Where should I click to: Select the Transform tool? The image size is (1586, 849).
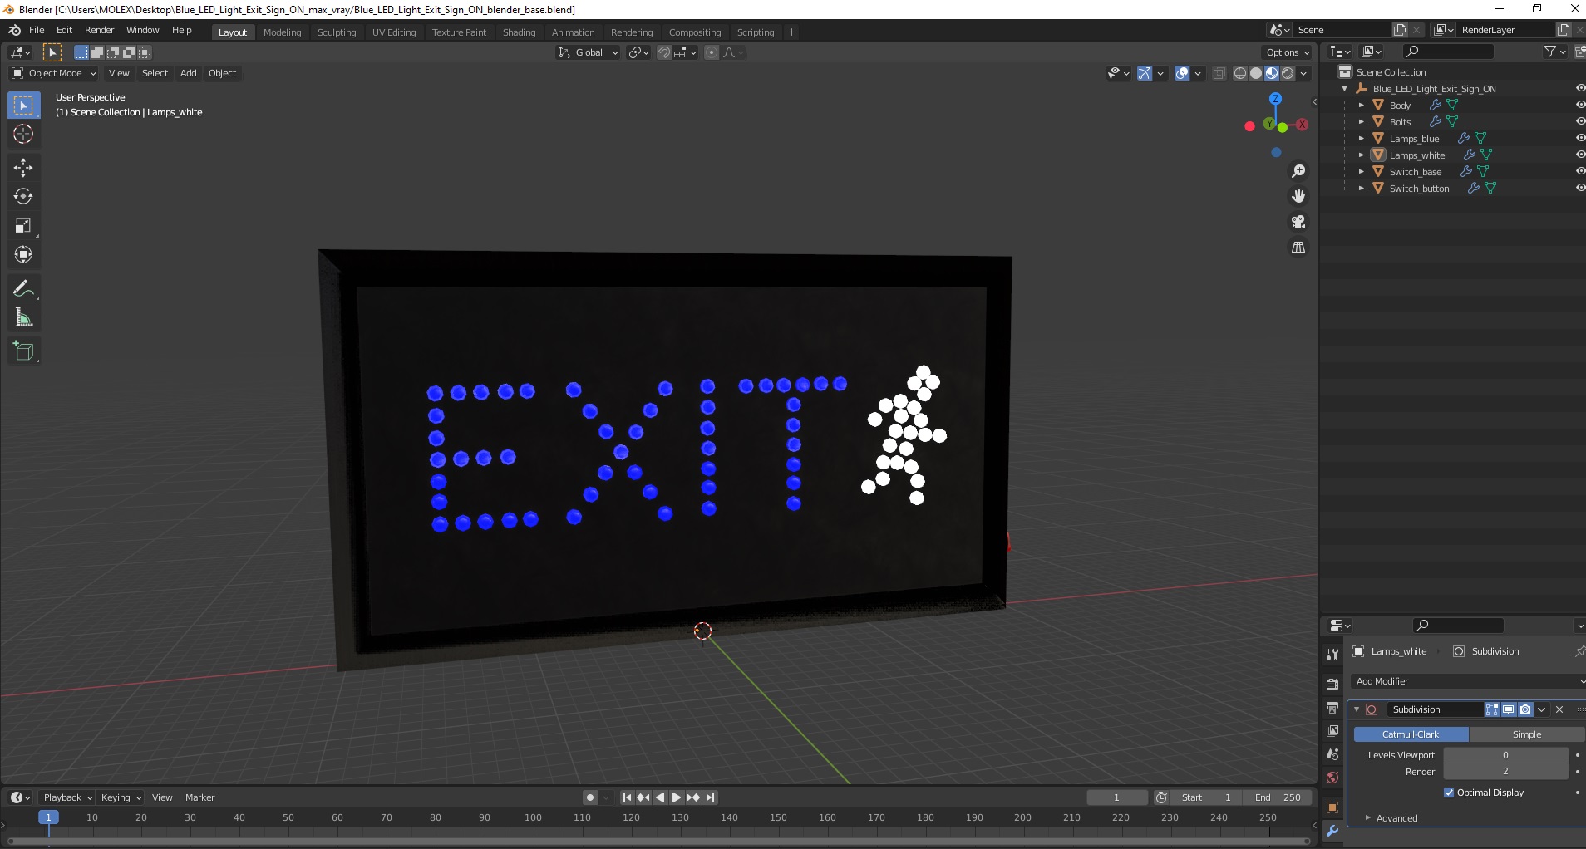pos(23,255)
